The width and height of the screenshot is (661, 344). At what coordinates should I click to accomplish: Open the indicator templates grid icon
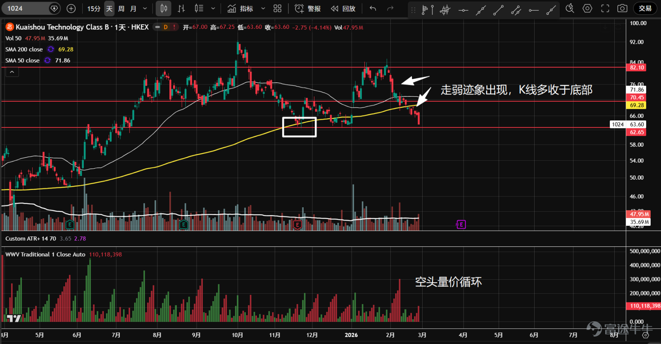(278, 8)
